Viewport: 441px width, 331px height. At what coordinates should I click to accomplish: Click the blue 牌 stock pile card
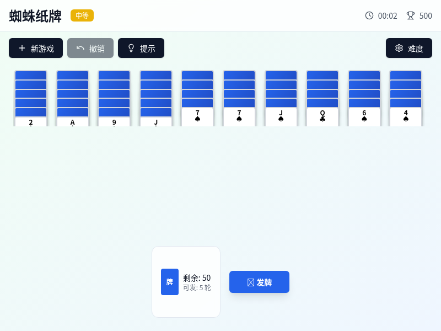click(170, 281)
